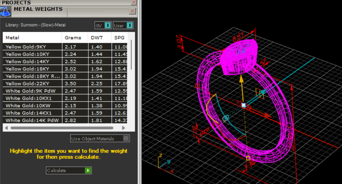Select the White Gold:9K PdW row

click(x=65, y=91)
